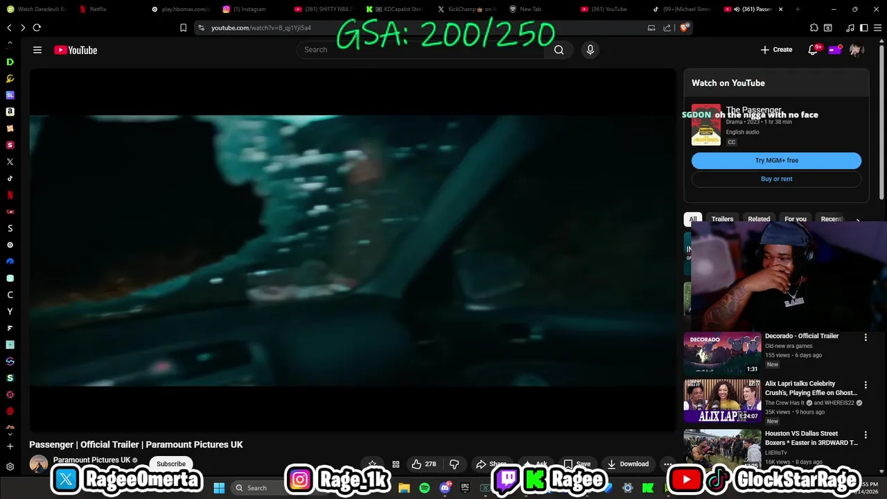Go to the YouTube home logo
The height and width of the screenshot is (499, 887).
coord(76,50)
